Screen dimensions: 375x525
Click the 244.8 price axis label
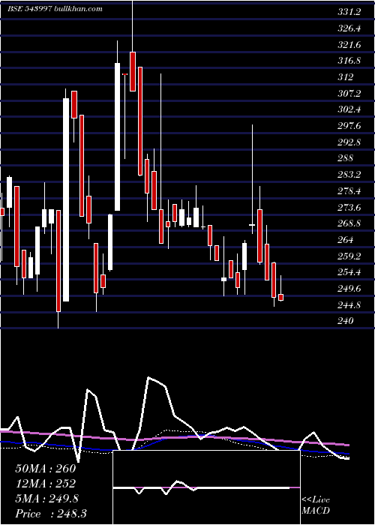coord(349,304)
